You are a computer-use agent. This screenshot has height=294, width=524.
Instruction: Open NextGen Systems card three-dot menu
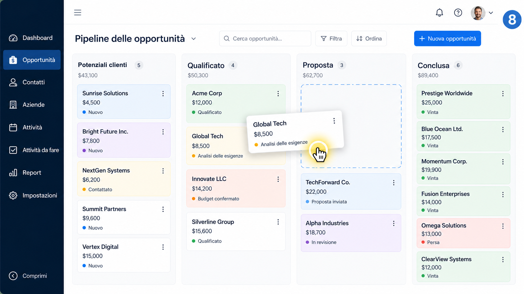(163, 171)
